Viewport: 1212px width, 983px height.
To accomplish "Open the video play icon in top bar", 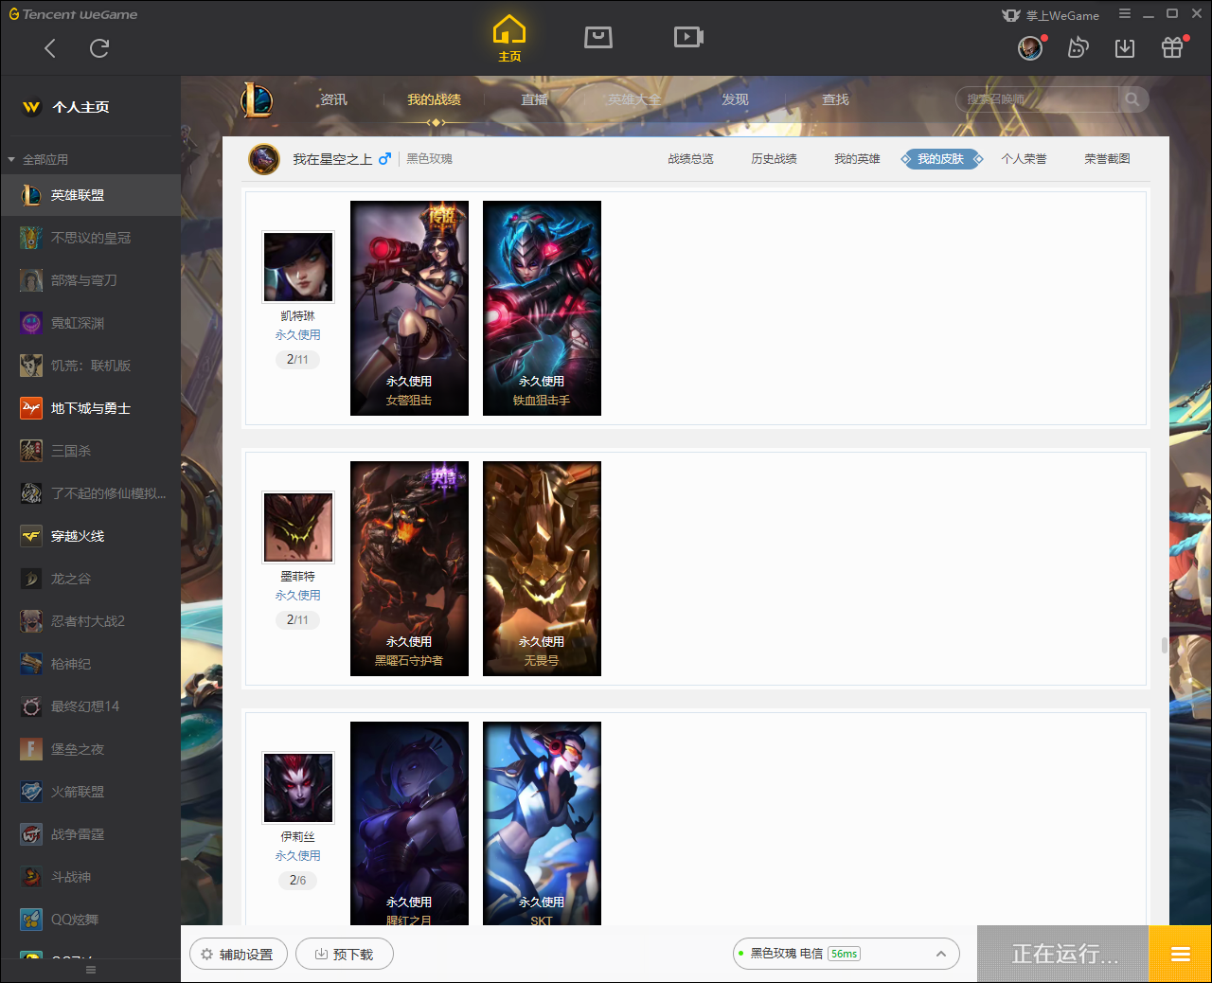I will (x=688, y=37).
